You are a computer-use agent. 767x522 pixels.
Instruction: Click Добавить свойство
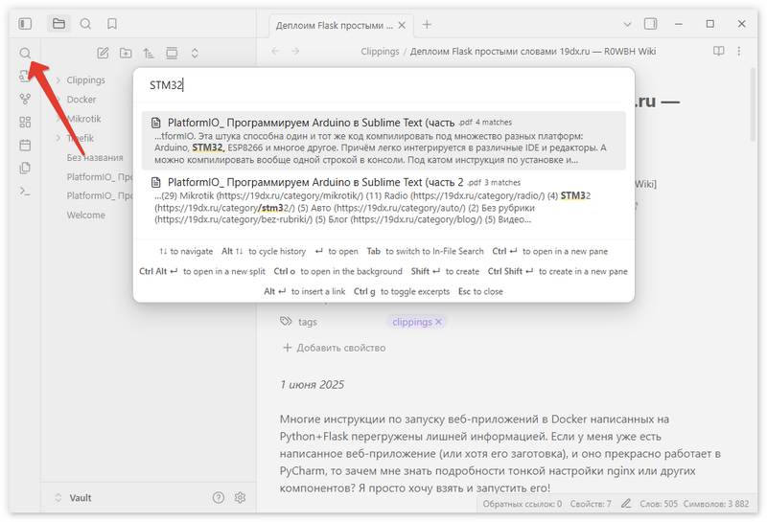click(x=334, y=348)
